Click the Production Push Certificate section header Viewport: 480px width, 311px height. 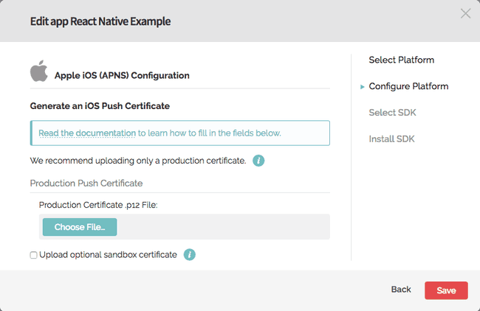(x=86, y=184)
